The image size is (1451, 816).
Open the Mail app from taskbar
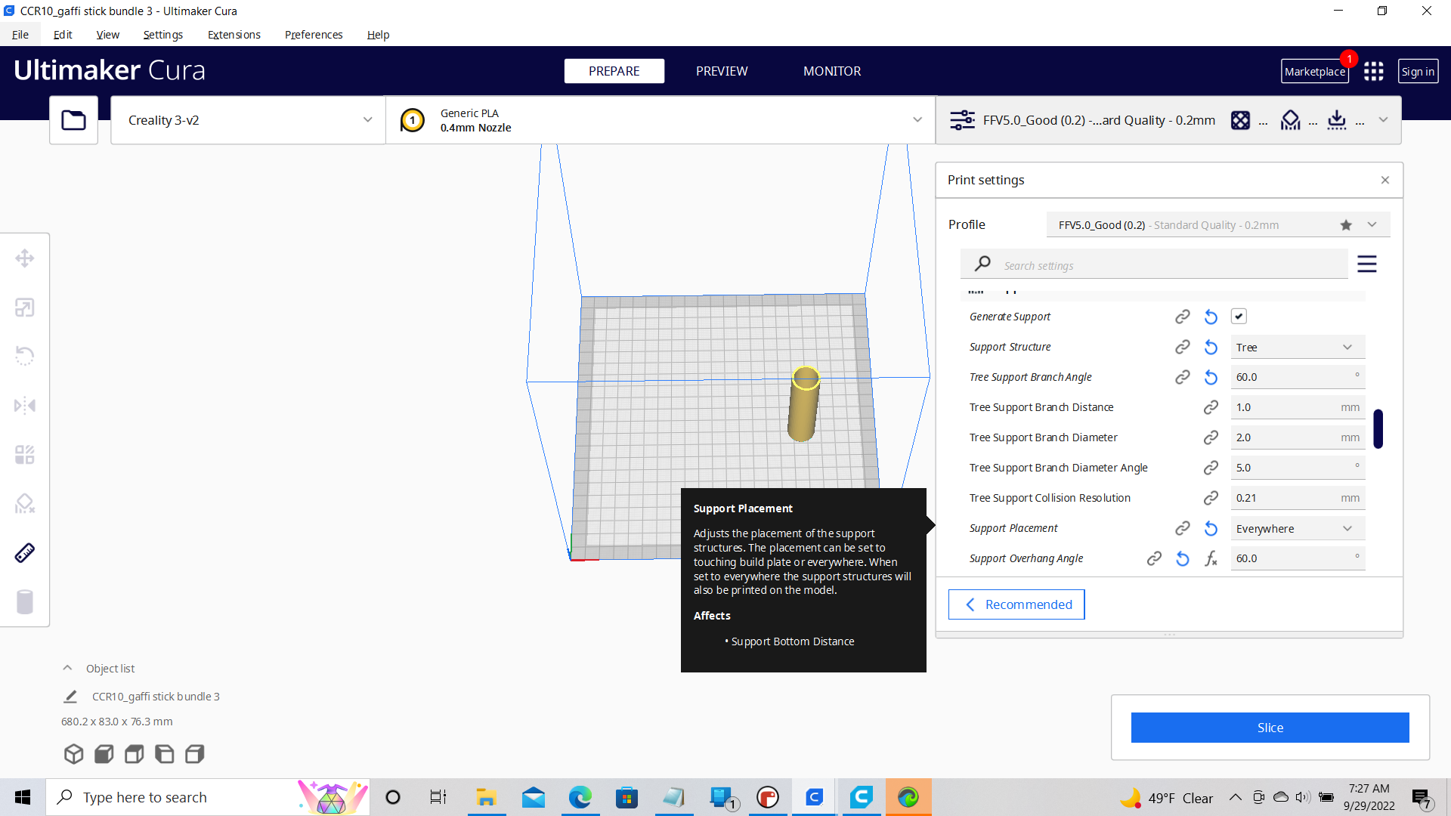click(534, 797)
